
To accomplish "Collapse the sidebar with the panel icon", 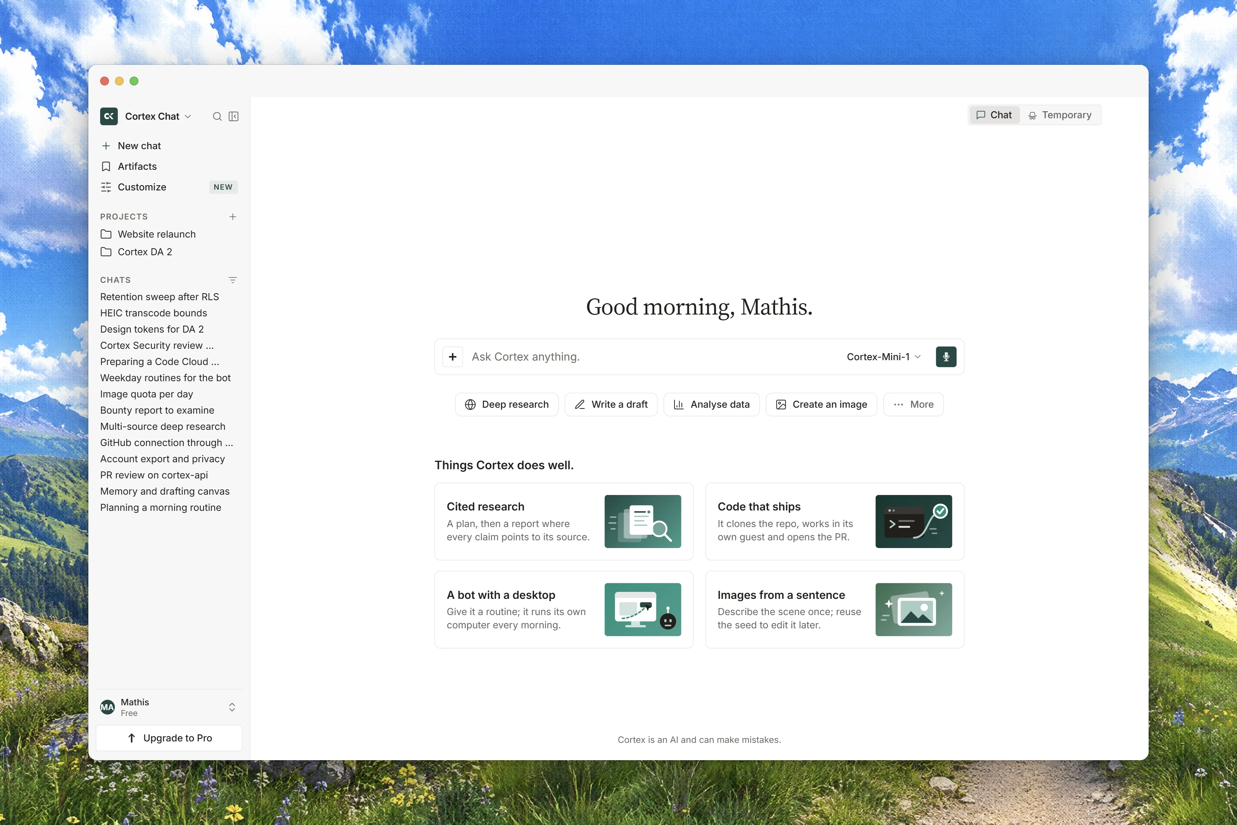I will (x=233, y=116).
